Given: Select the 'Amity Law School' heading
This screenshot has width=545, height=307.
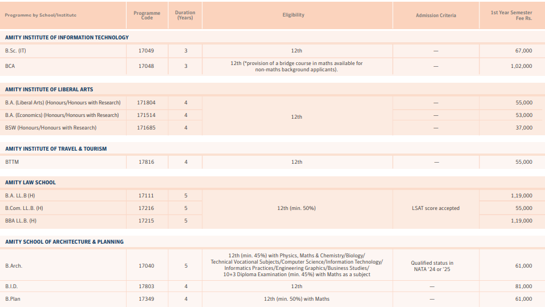Looking at the screenshot, I should coord(30,183).
